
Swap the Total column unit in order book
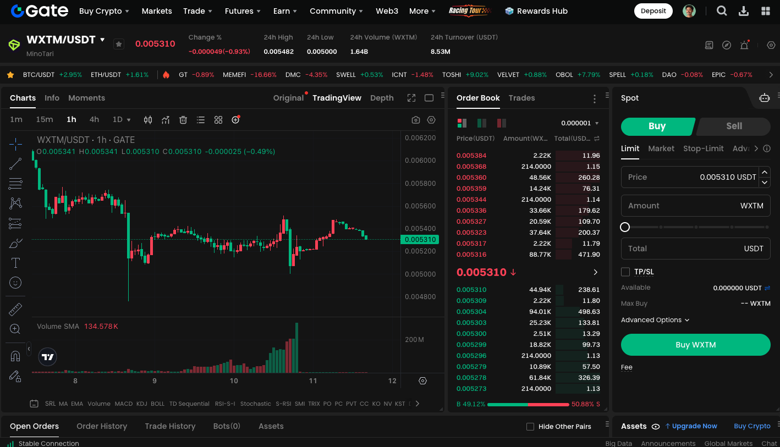(x=597, y=139)
